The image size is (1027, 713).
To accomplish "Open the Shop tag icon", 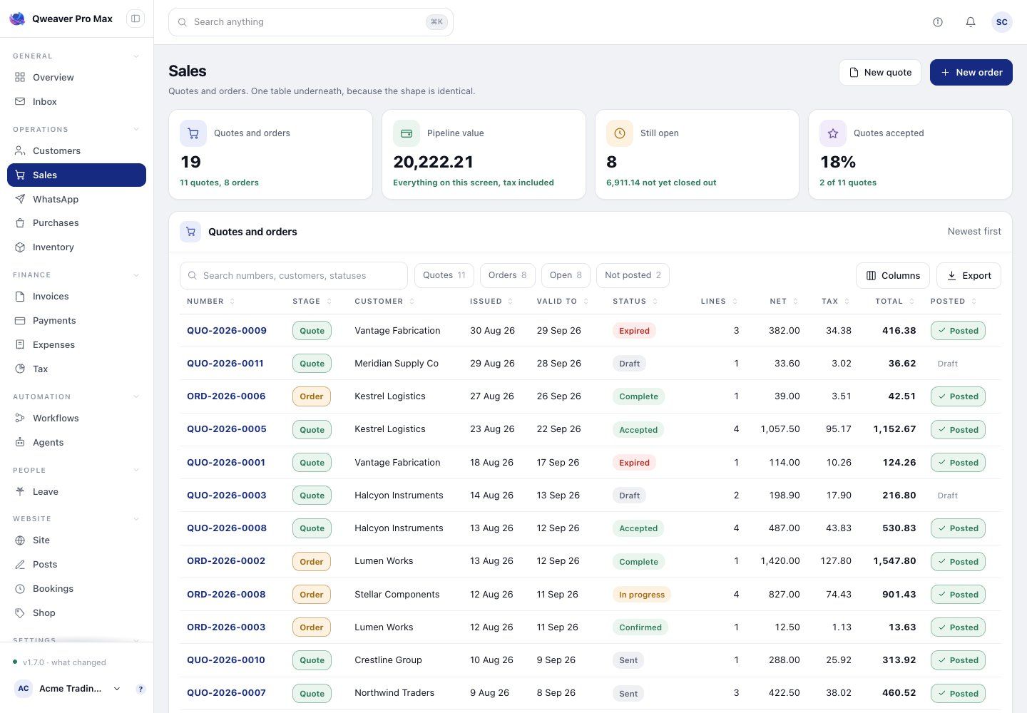I will pos(20,612).
